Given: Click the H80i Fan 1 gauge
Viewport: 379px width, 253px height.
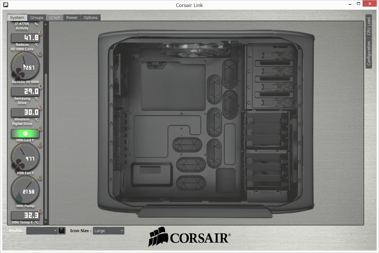Looking at the screenshot, I should pos(25,157).
